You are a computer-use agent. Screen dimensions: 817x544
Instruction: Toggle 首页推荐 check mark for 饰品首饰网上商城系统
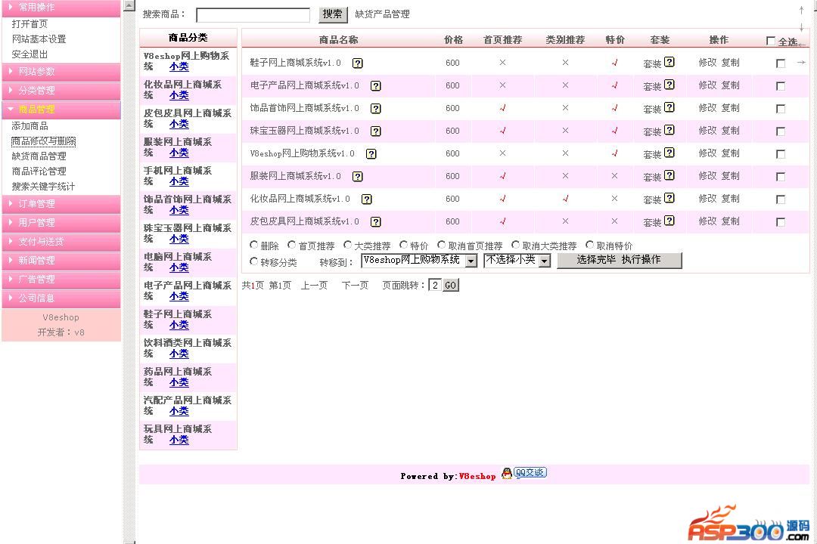tap(503, 108)
